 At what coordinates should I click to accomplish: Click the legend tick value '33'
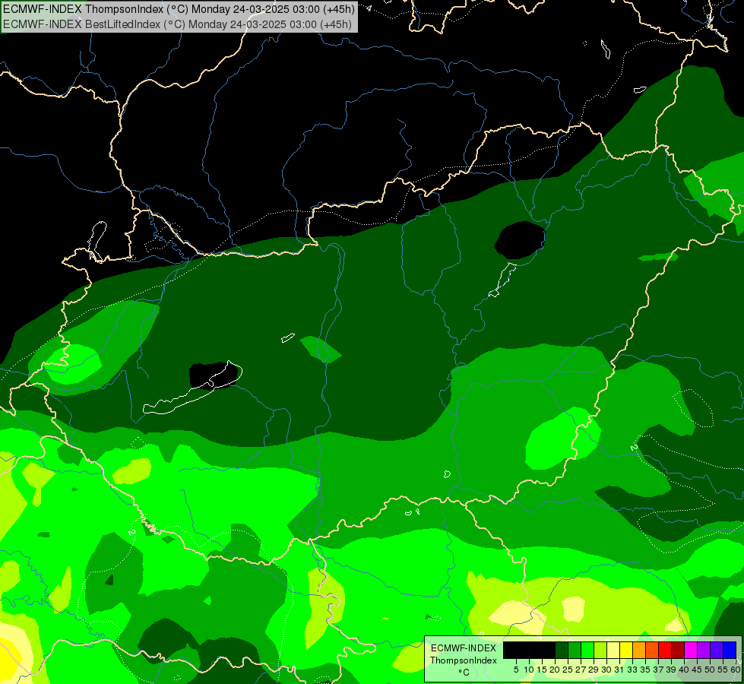(x=632, y=670)
